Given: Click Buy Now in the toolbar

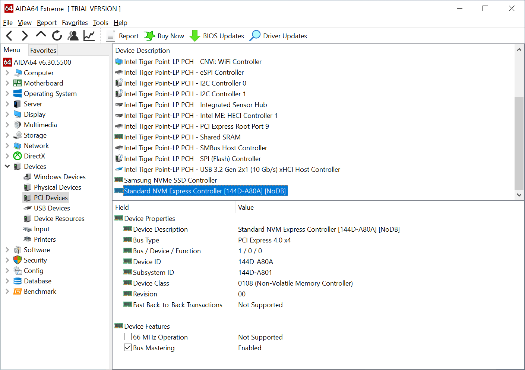Looking at the screenshot, I should [164, 36].
